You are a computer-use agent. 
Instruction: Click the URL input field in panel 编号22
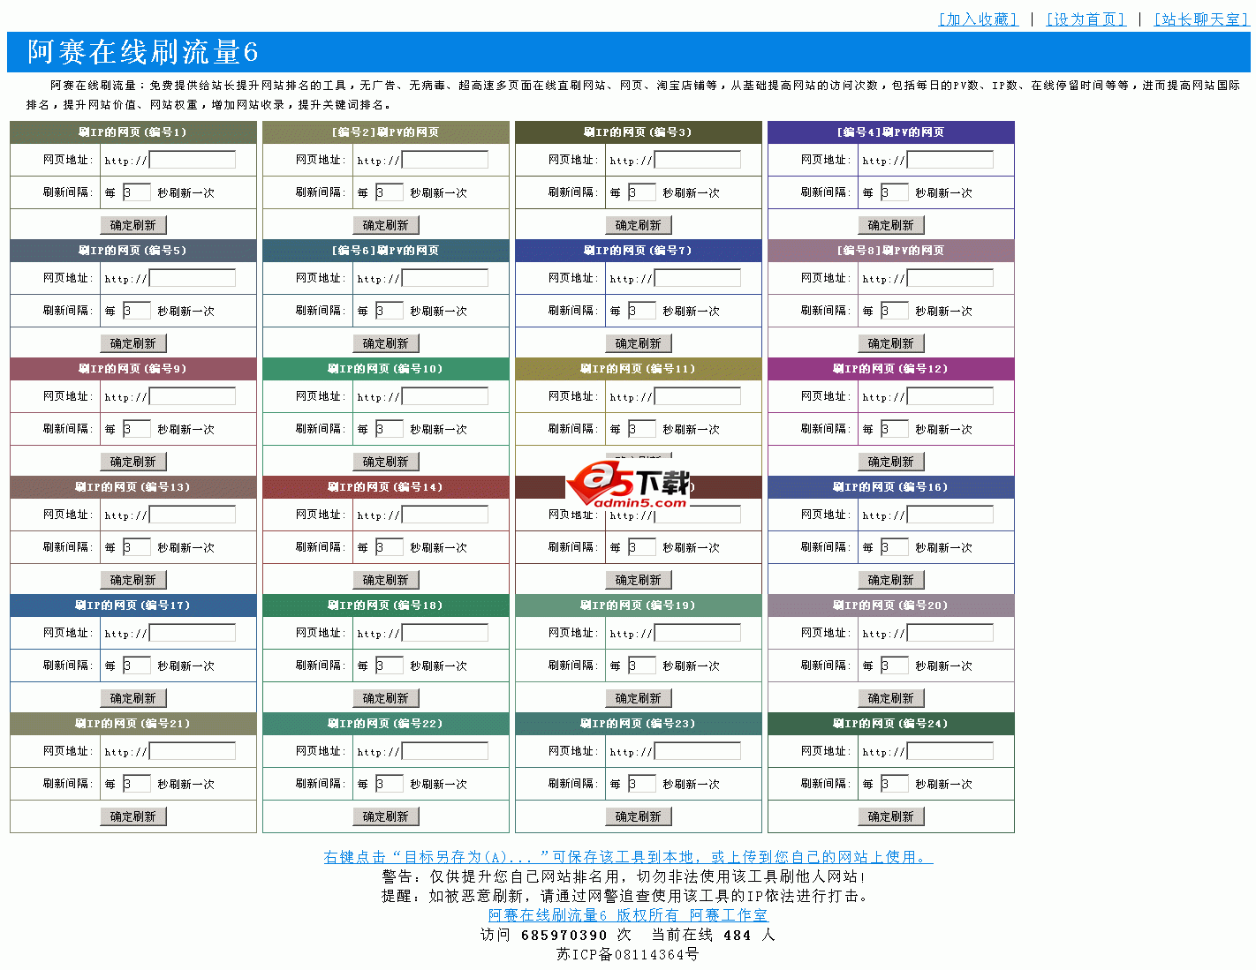[444, 750]
